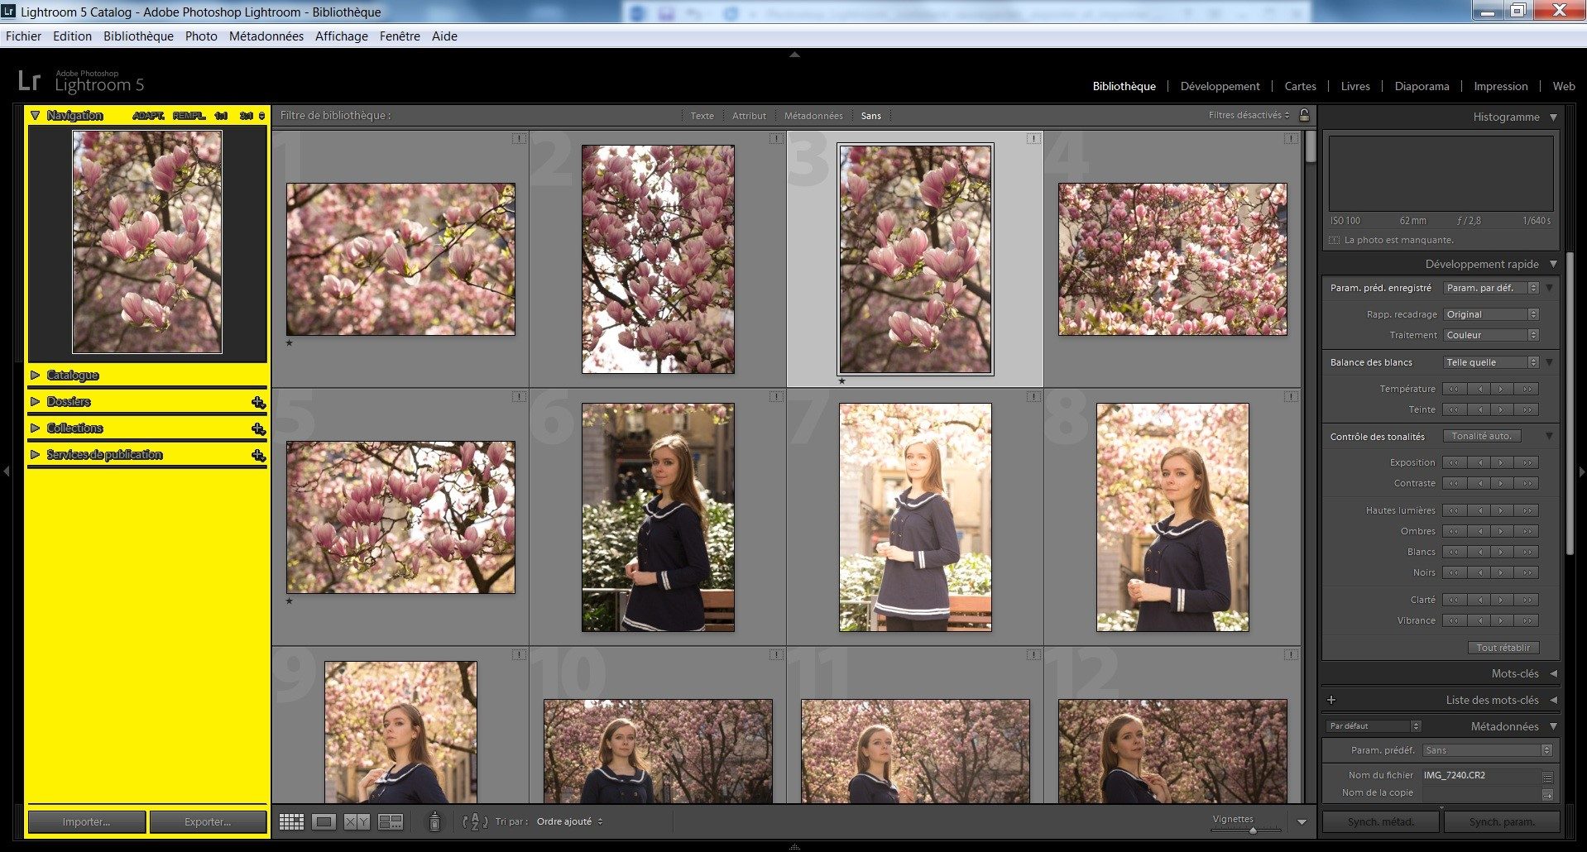Image resolution: width=1587 pixels, height=852 pixels.
Task: Add new folder with Dossiers plus icon
Action: 258,402
